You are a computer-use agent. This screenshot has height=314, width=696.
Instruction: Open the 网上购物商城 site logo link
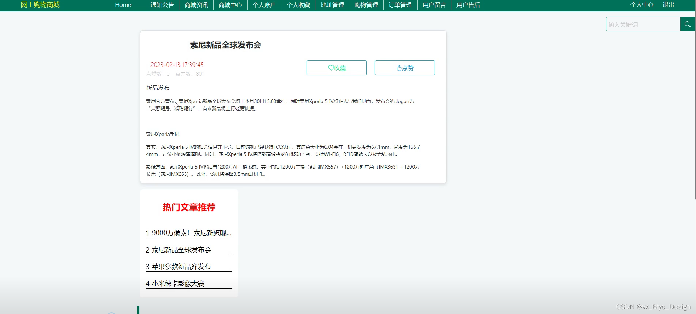(40, 5)
